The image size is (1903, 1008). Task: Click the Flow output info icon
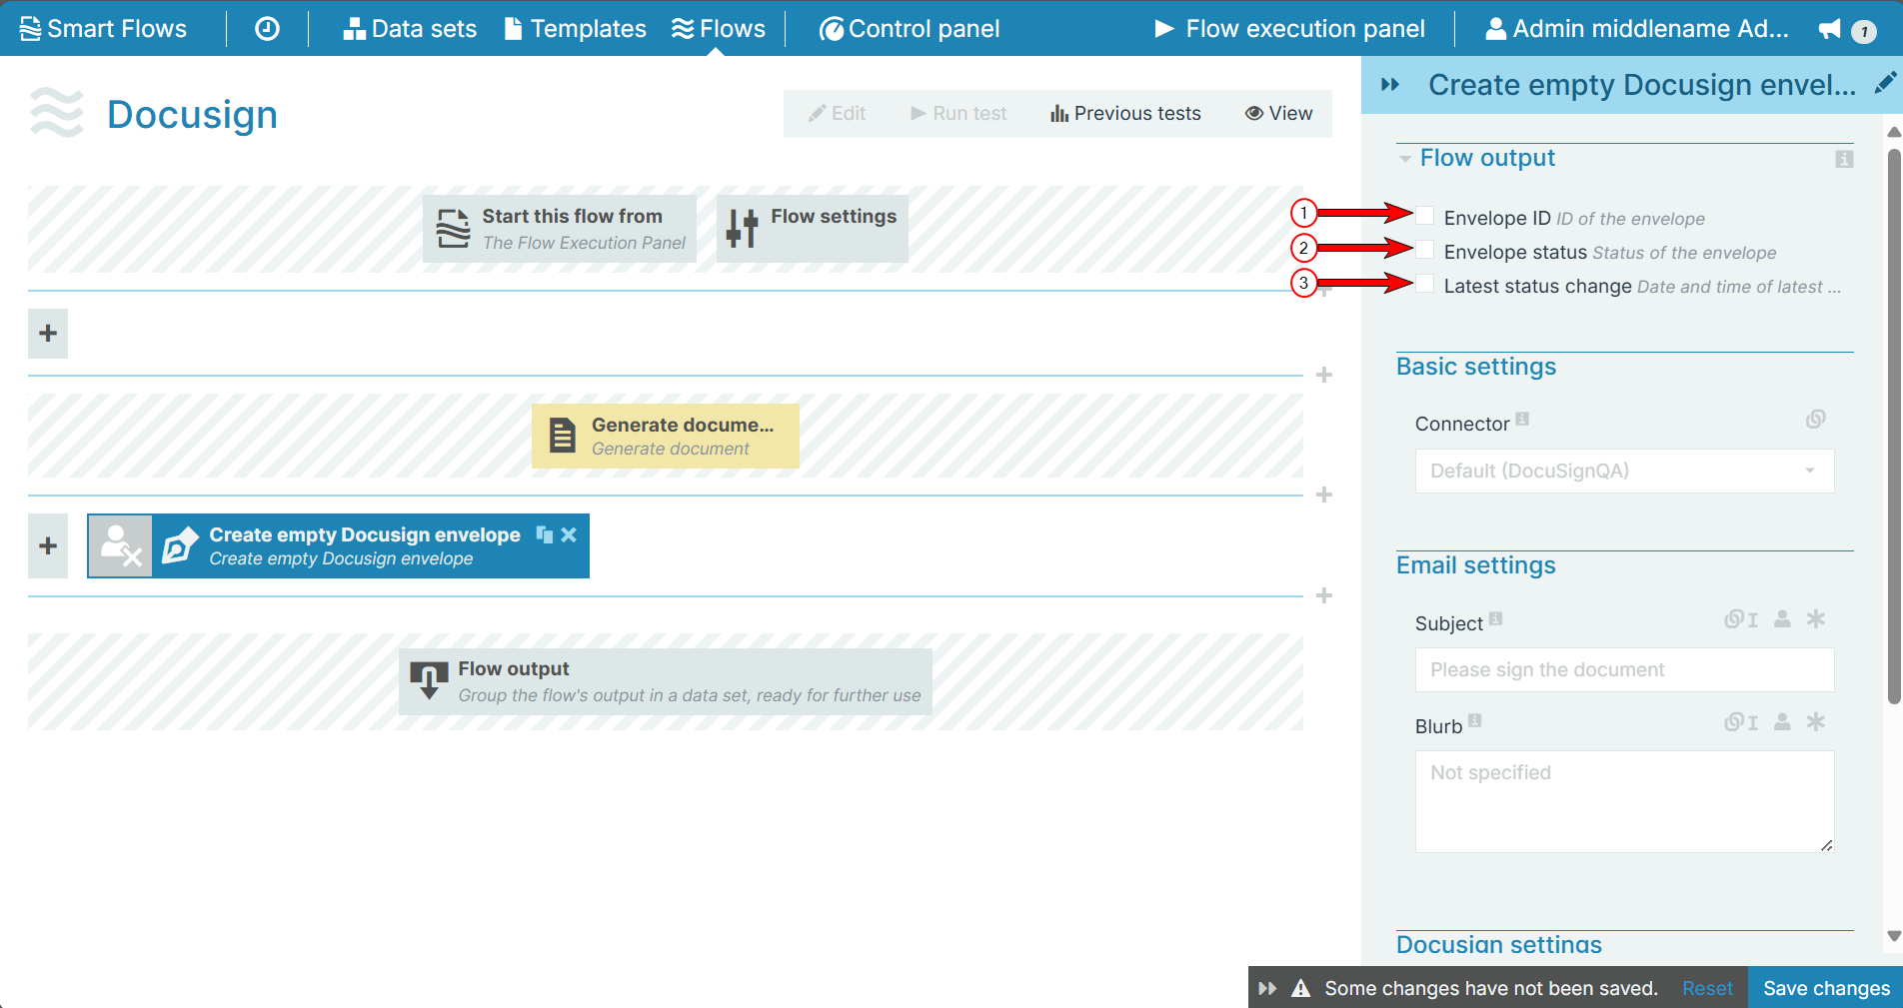(1844, 159)
